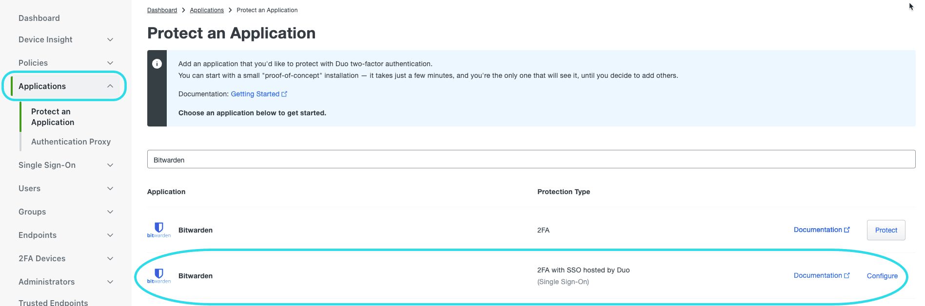
Task: Collapse the Applications chevron
Action: (110, 86)
